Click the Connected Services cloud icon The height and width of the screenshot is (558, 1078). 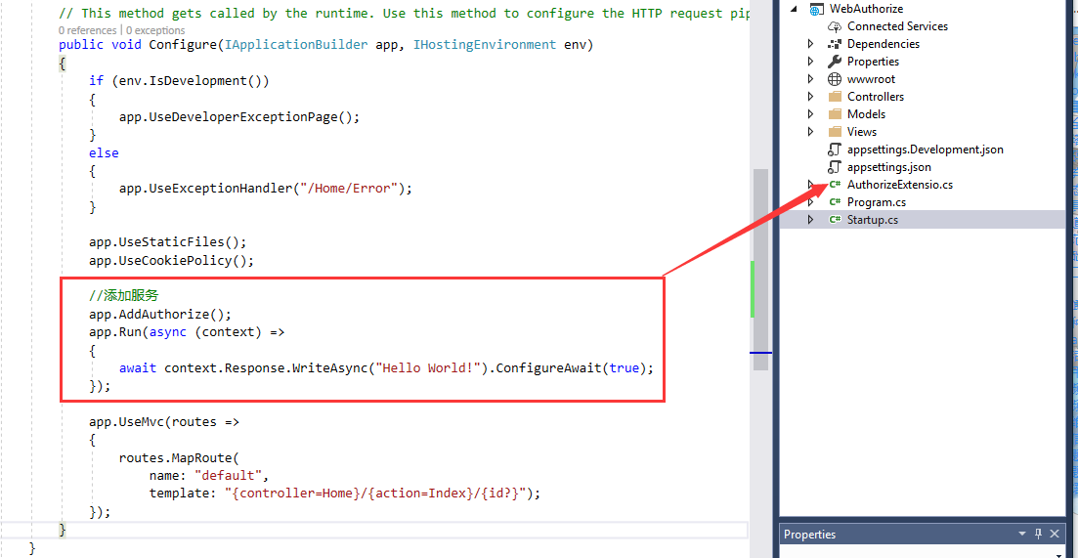click(835, 26)
